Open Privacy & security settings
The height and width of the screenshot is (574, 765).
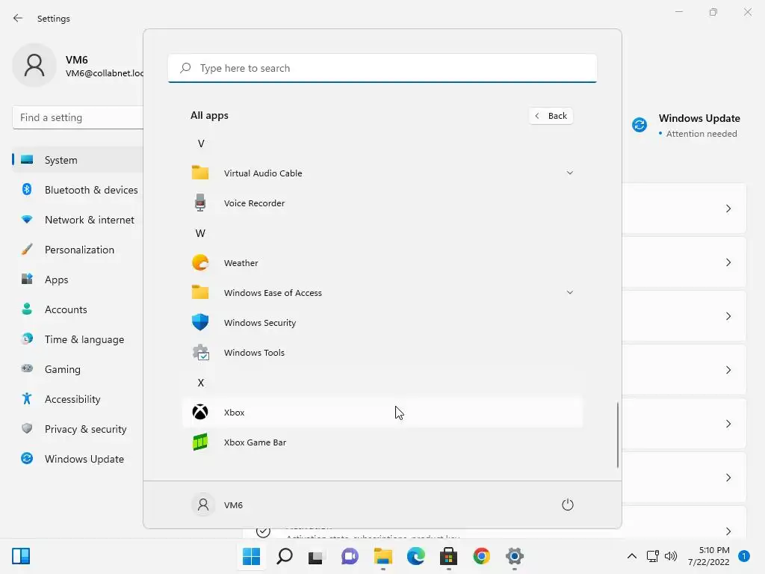click(x=78, y=429)
